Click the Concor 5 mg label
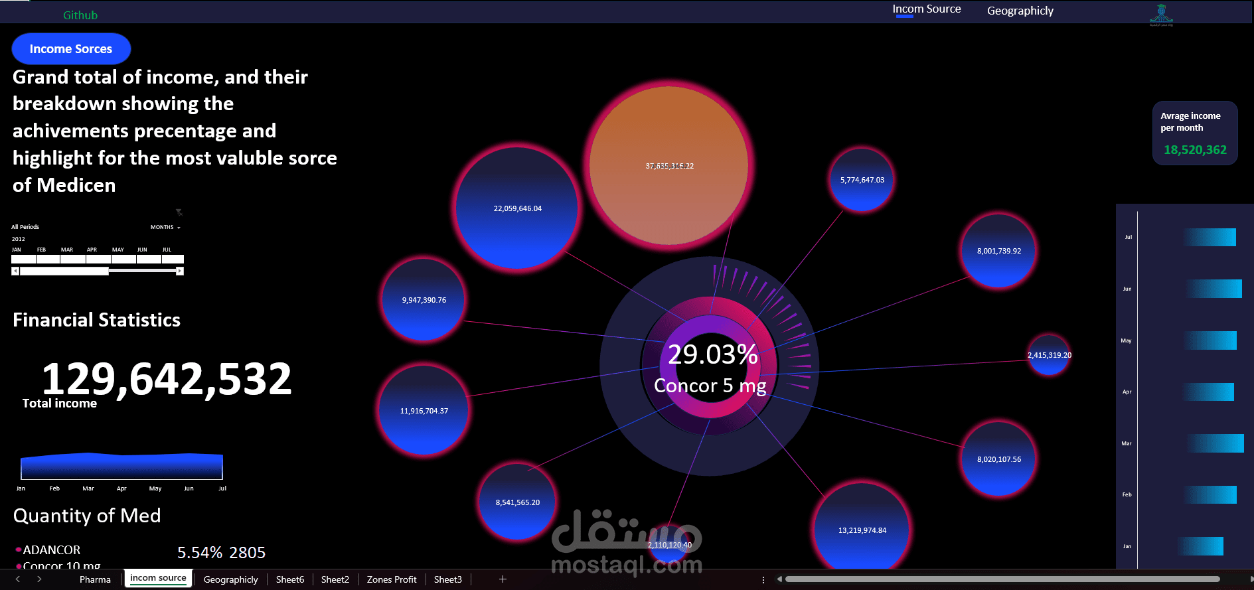1254x590 pixels. 710,386
